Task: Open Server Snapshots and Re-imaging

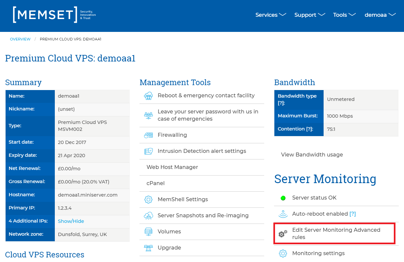Action: tap(203, 216)
